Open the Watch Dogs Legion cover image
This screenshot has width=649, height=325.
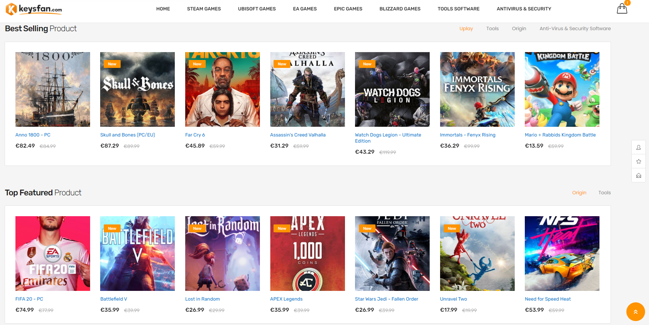click(392, 89)
